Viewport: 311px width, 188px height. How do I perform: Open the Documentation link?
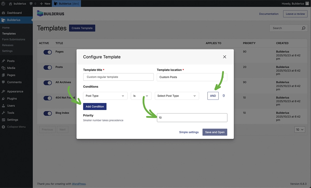[269, 14]
